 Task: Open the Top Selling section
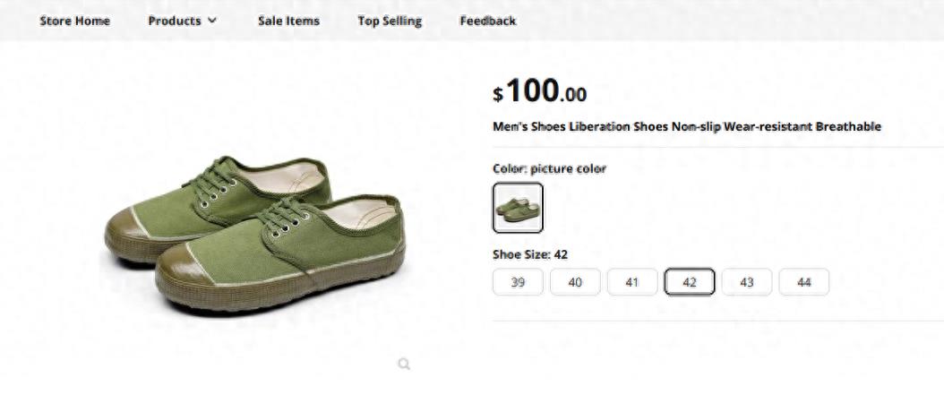(x=390, y=21)
